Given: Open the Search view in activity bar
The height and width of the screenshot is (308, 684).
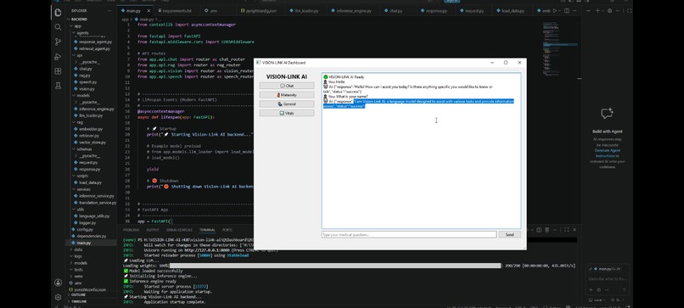Looking at the screenshot, I should (x=58, y=27).
